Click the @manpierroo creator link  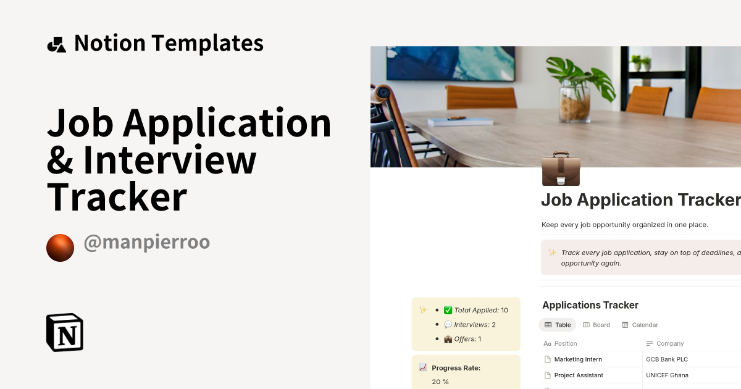[147, 242]
